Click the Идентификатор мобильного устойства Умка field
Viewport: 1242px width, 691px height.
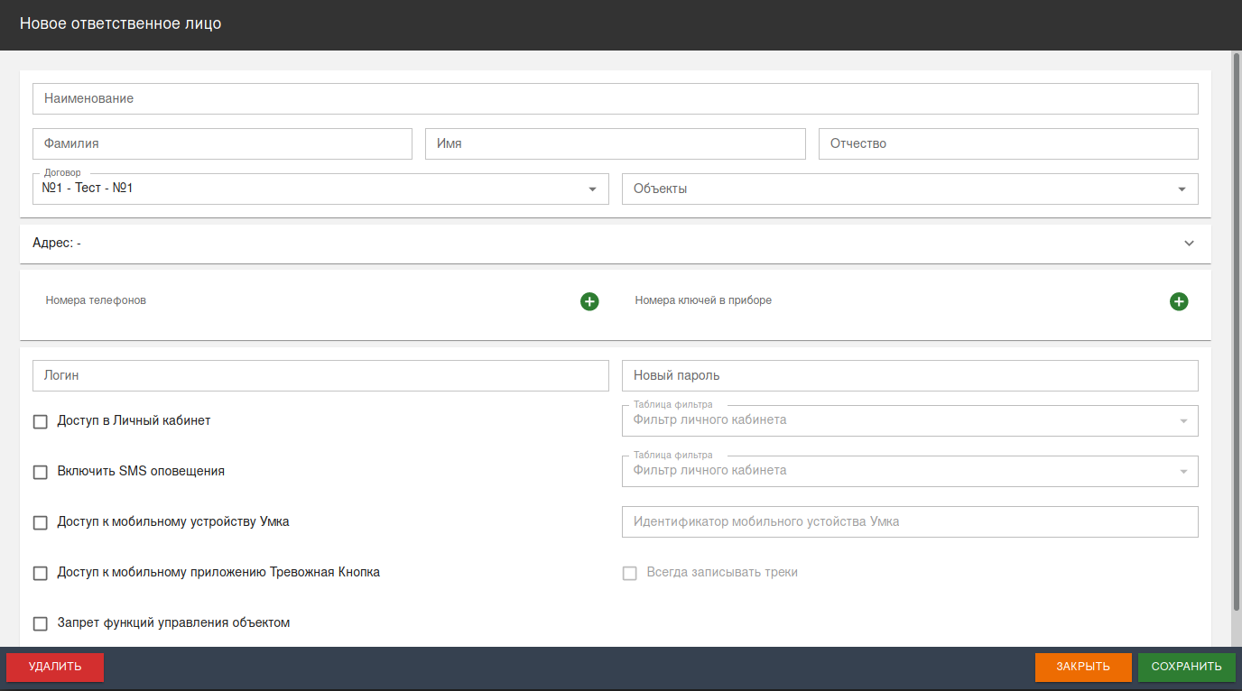pyautogui.click(x=910, y=521)
